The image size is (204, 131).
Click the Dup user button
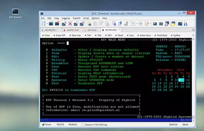click(x=130, y=35)
